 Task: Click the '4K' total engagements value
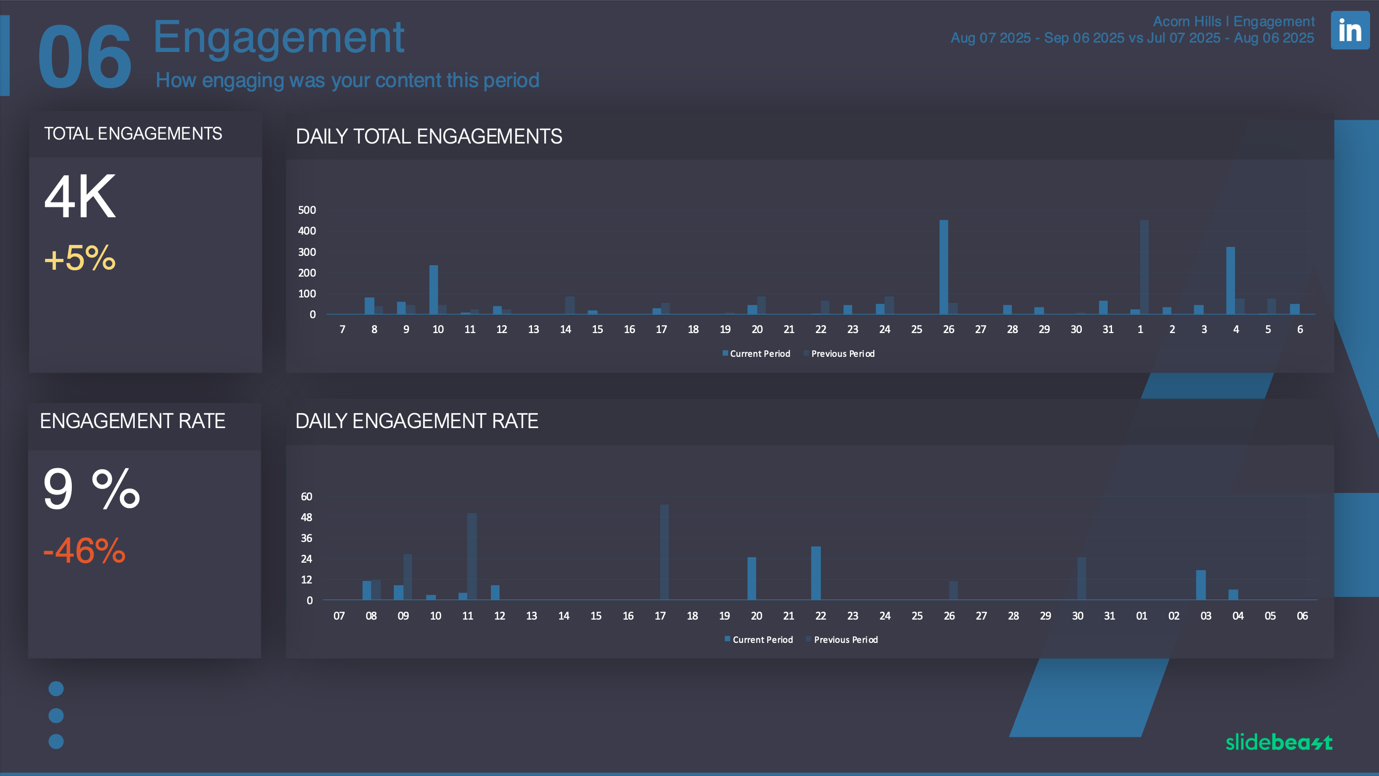[x=80, y=196]
